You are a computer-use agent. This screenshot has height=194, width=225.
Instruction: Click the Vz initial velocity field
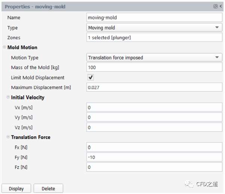click(154, 128)
